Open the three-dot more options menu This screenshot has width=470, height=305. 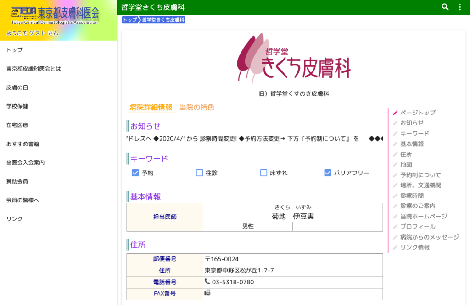[460, 7]
